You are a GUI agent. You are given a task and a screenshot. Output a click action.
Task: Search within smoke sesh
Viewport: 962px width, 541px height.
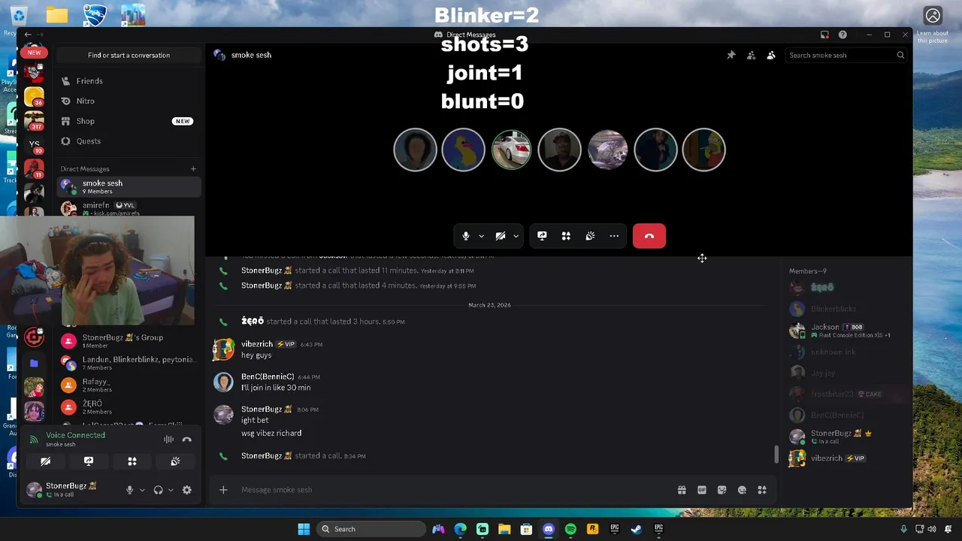846,55
